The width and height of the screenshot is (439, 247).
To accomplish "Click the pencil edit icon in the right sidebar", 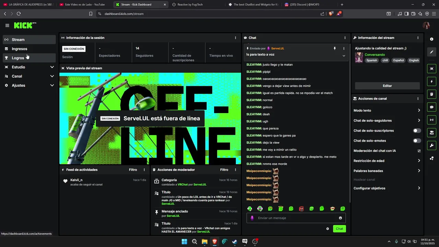I will (x=431, y=52).
